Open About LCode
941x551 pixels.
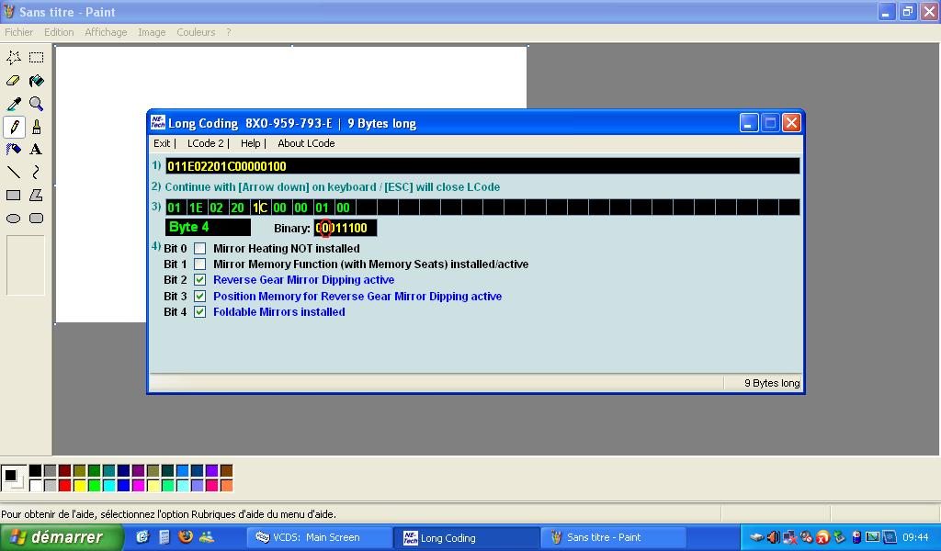[306, 143]
